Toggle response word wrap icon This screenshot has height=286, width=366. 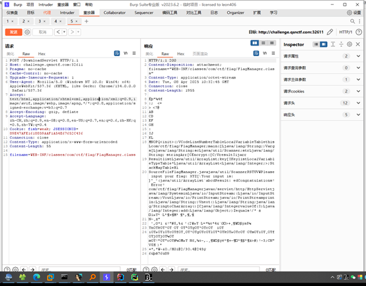[256, 54]
